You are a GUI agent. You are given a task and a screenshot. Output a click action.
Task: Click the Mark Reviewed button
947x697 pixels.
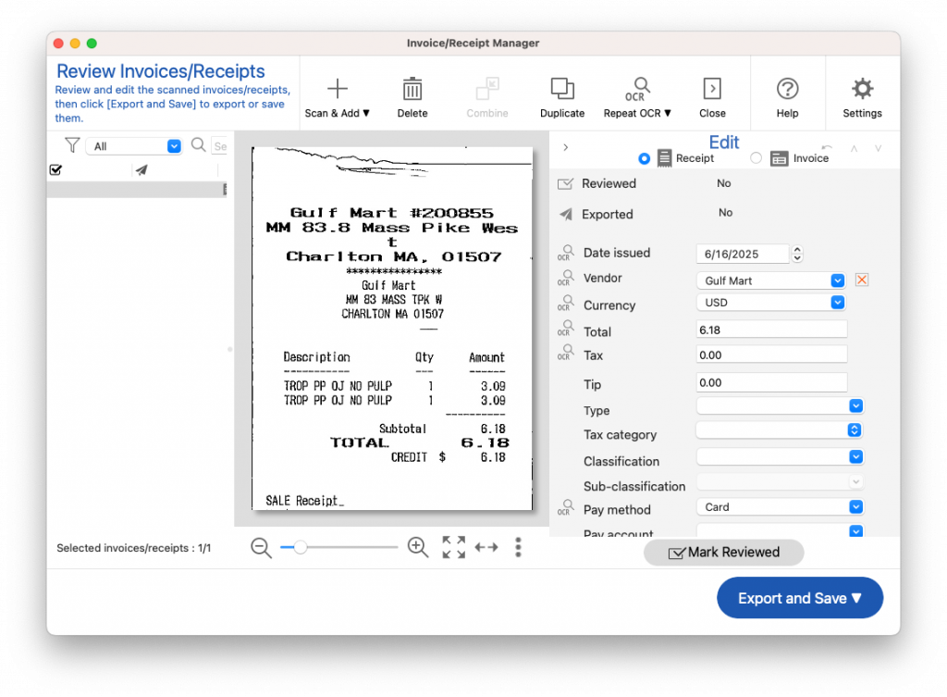pyautogui.click(x=723, y=553)
